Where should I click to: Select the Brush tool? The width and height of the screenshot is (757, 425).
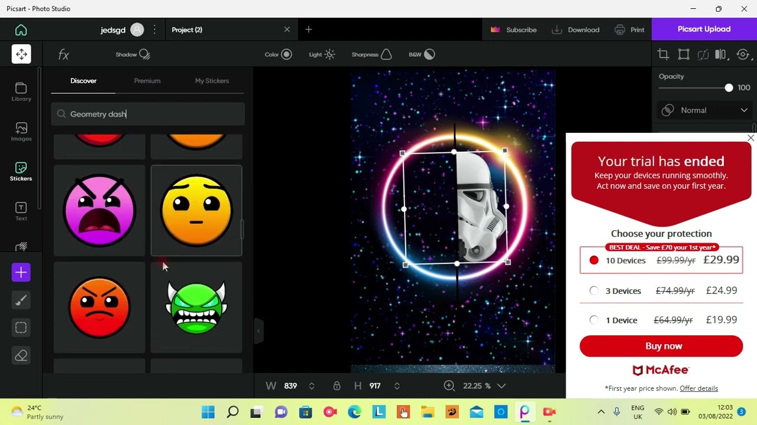tap(21, 300)
